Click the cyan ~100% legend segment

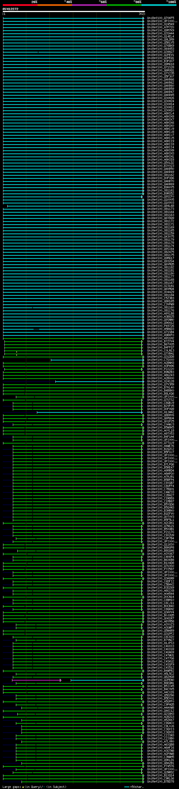coord(159,5)
